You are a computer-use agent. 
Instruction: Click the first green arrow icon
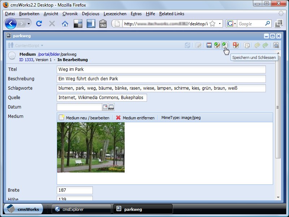(x=257, y=46)
